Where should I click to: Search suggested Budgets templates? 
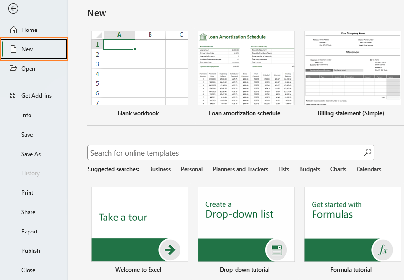(x=310, y=169)
